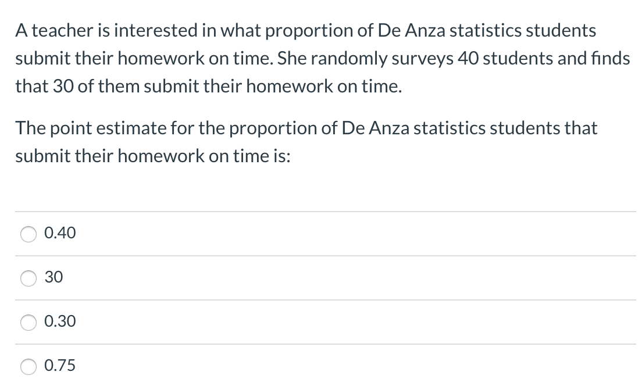
Task: Select the radio button for 0.40
Action: click(x=28, y=234)
